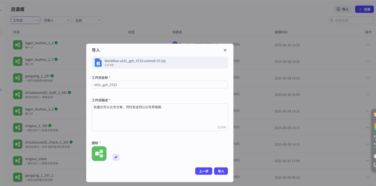Open more actions for xingzuo_video
The height and width of the screenshot is (186, 376).
click(x=368, y=161)
